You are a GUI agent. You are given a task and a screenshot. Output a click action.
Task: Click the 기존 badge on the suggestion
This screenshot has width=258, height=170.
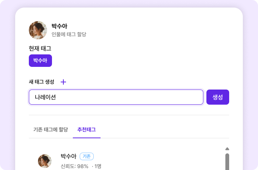[87, 156]
